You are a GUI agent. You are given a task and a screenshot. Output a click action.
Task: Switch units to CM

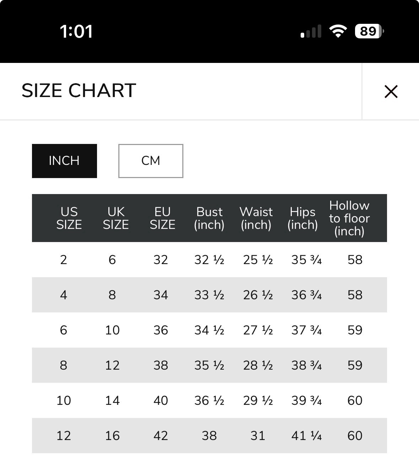151,161
